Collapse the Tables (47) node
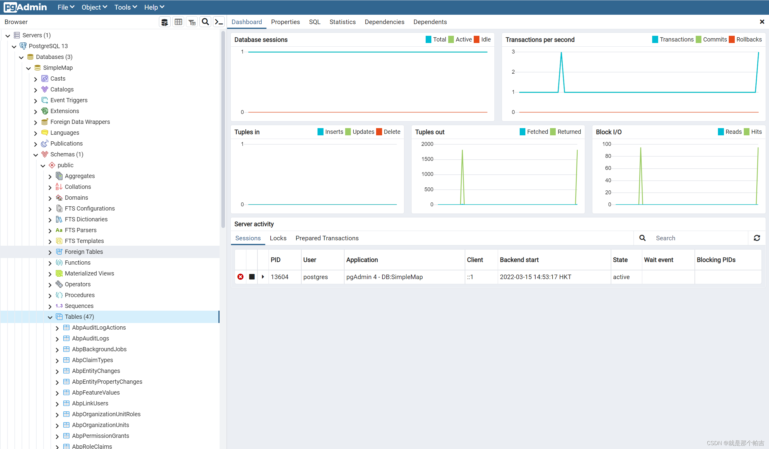Screen dimensions: 769x449 click(50, 317)
